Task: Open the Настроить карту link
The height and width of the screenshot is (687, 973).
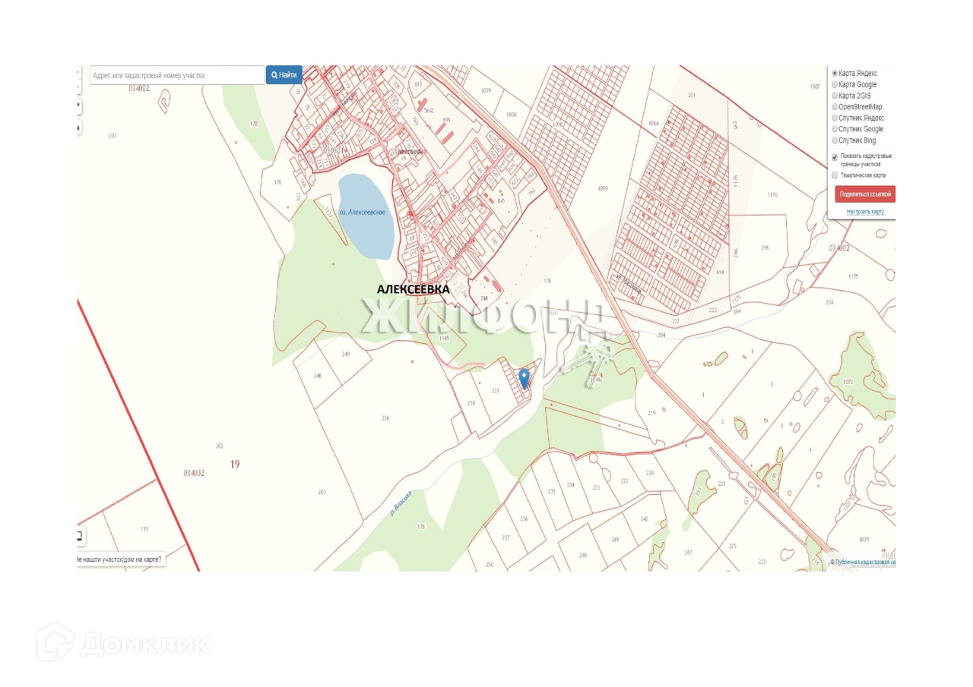Action: (x=865, y=212)
